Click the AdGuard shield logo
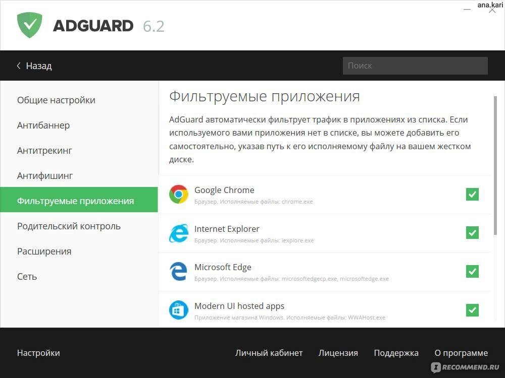 tap(30, 25)
